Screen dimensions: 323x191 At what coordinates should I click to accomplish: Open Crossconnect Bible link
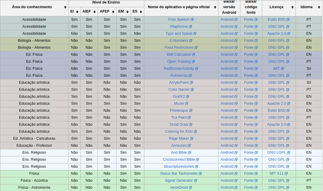[181, 159]
